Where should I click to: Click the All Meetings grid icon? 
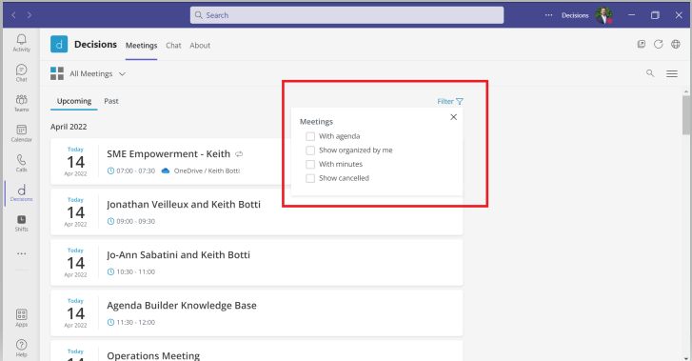(57, 73)
